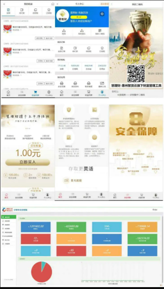This screenshot has width=164, height=289.
Task: Tap the highlighted 收益列表 cart in 我的收益 screen
Action: tap(35, 94)
